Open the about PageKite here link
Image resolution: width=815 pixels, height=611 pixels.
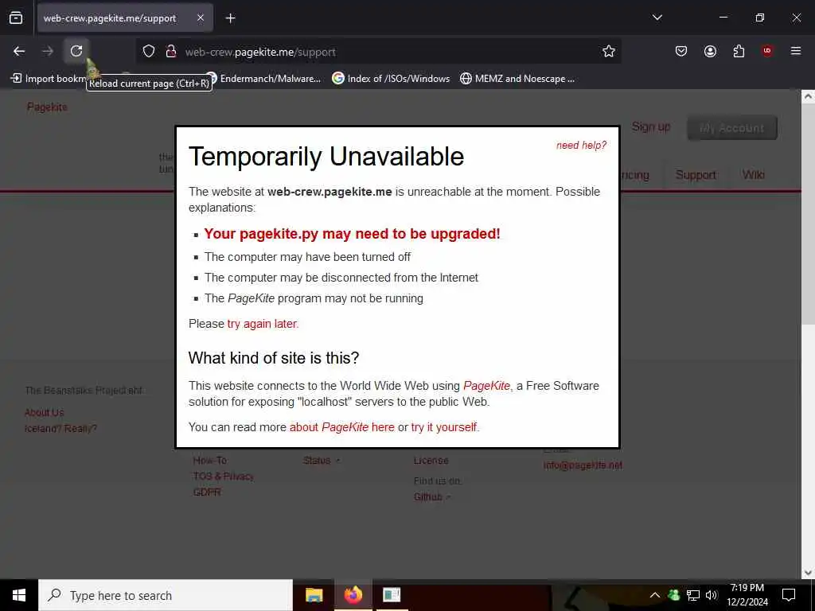(342, 427)
